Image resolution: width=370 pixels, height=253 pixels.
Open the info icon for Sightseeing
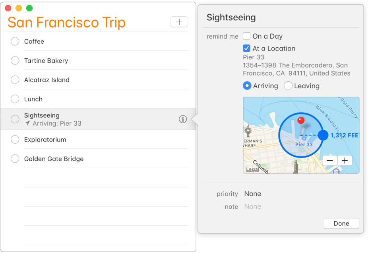point(183,119)
